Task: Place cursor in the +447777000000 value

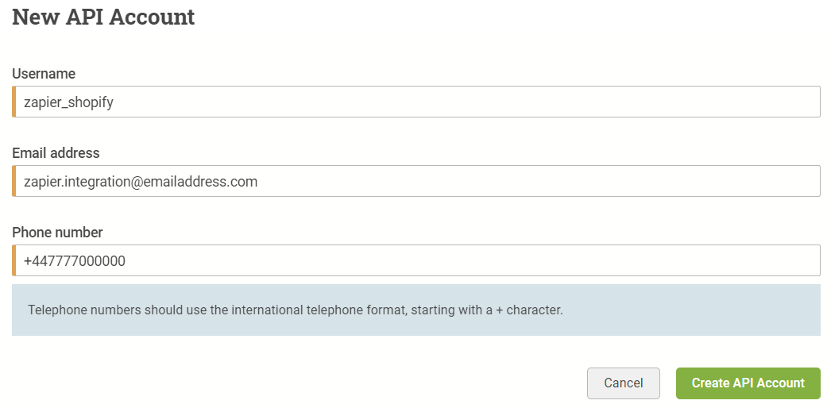Action: click(74, 261)
